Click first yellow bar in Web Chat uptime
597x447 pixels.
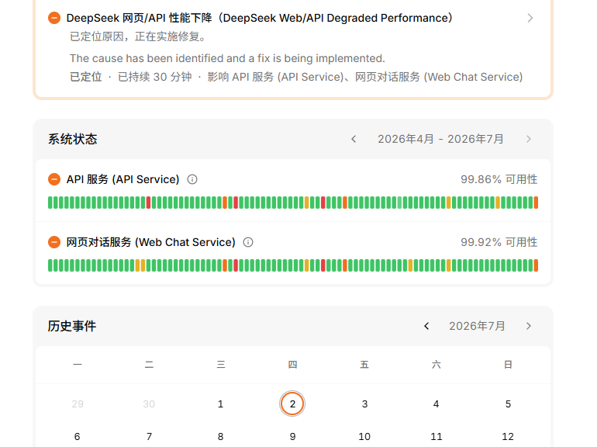pyautogui.click(x=137, y=265)
